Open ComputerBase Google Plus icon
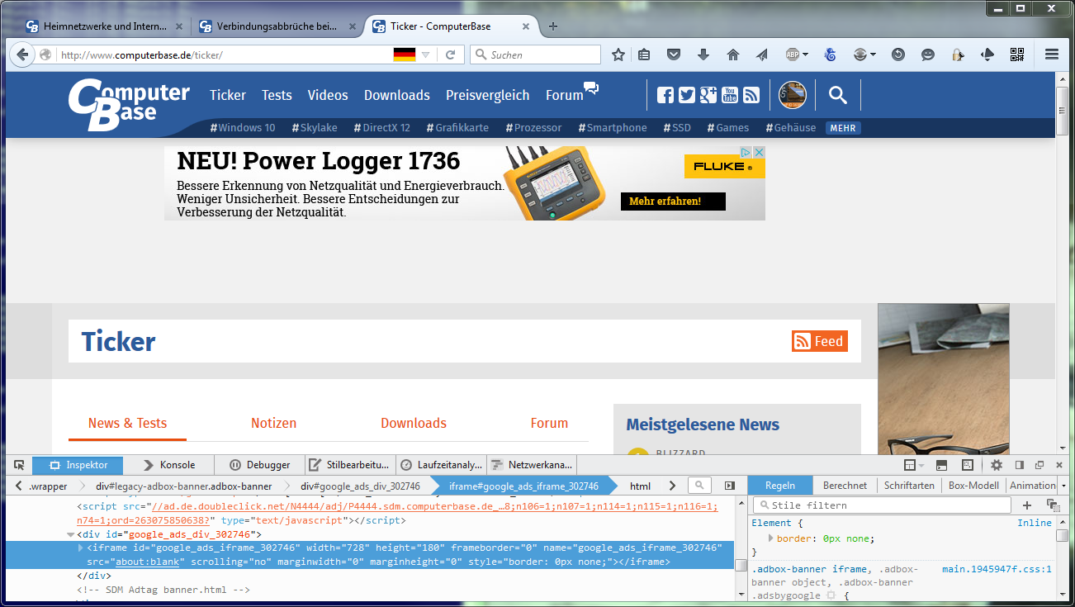The height and width of the screenshot is (607, 1075). point(708,95)
